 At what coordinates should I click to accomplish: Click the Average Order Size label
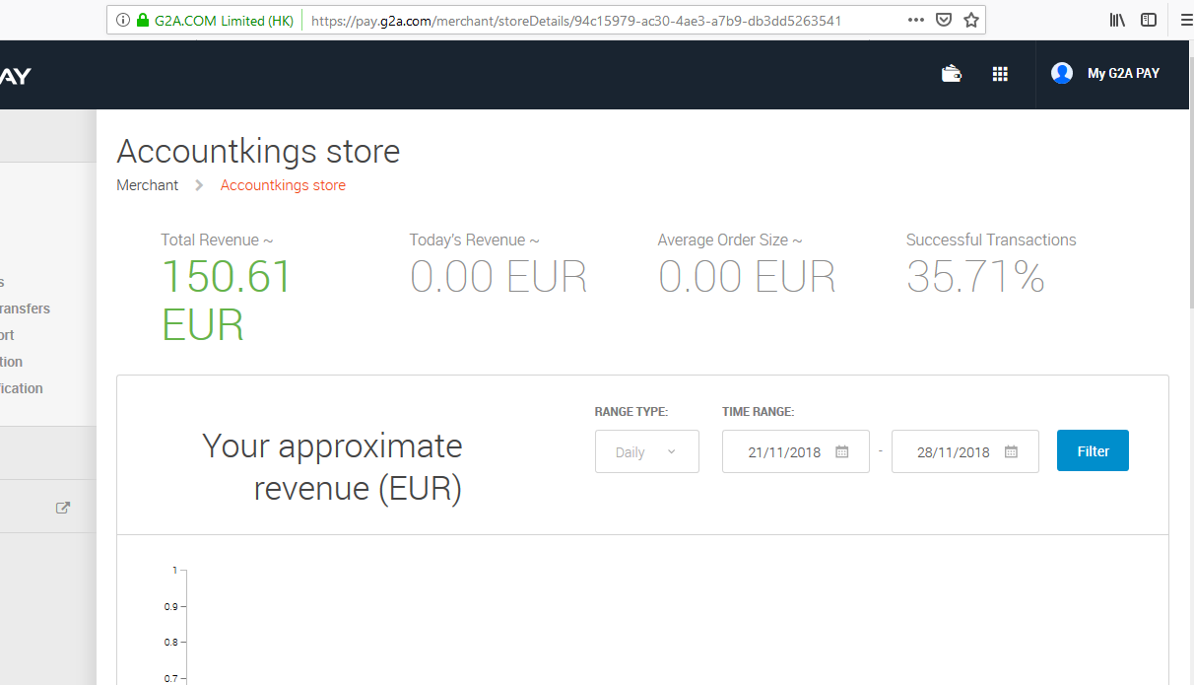tap(730, 240)
